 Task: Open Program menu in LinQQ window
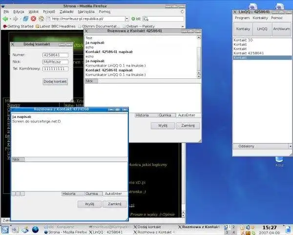click(242, 18)
